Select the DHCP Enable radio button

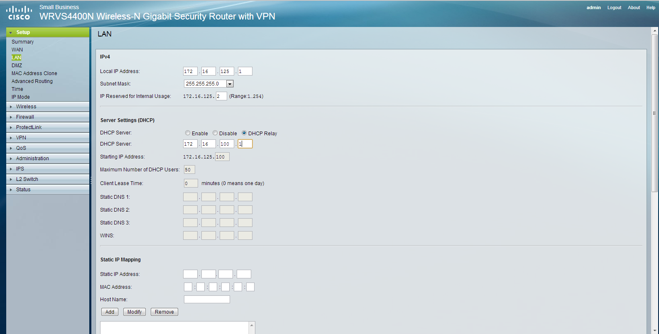pyautogui.click(x=188, y=133)
